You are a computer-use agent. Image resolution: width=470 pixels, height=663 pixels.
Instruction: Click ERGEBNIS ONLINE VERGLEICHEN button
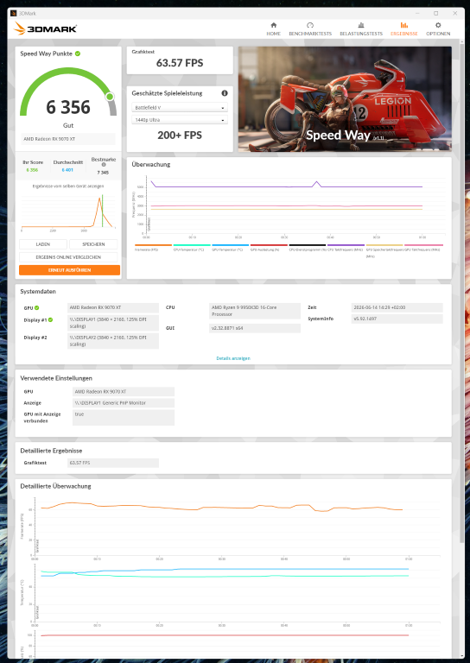[x=68, y=257]
